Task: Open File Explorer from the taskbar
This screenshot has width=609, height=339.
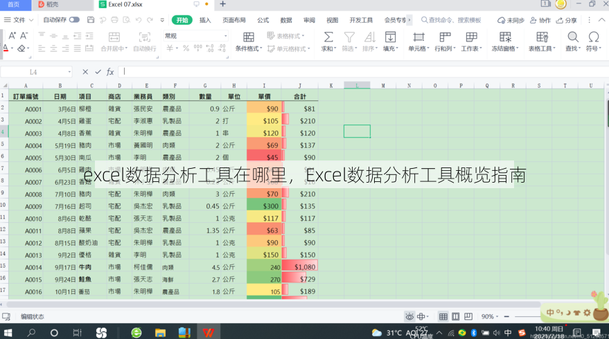Action: pyautogui.click(x=160, y=332)
